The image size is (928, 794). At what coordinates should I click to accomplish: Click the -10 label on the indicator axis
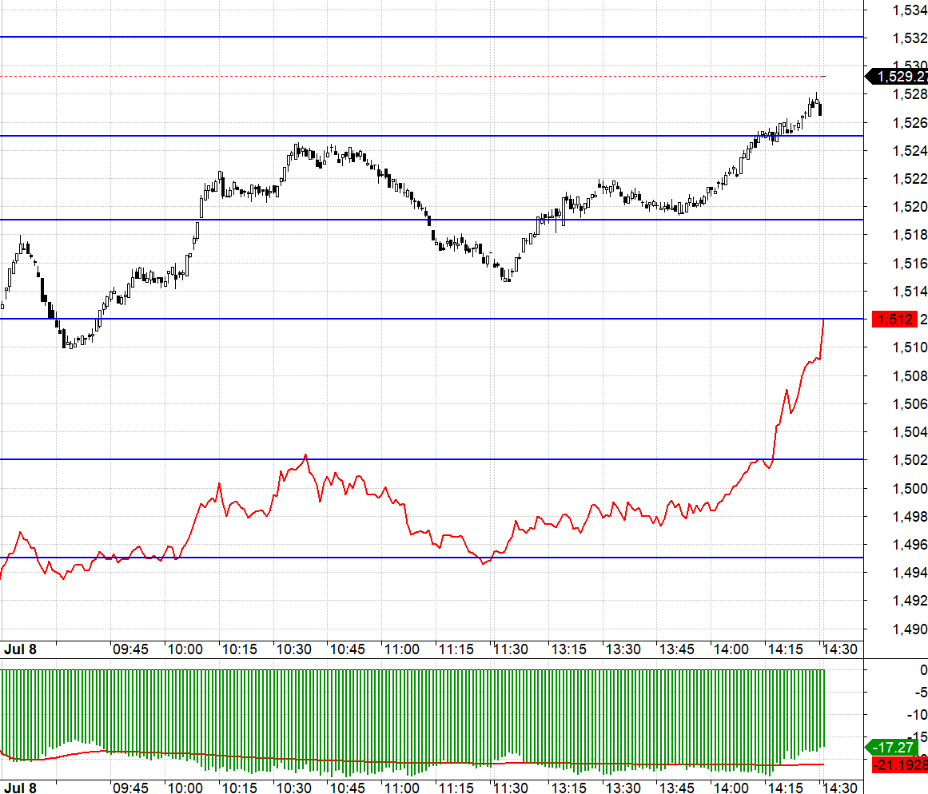tap(917, 715)
